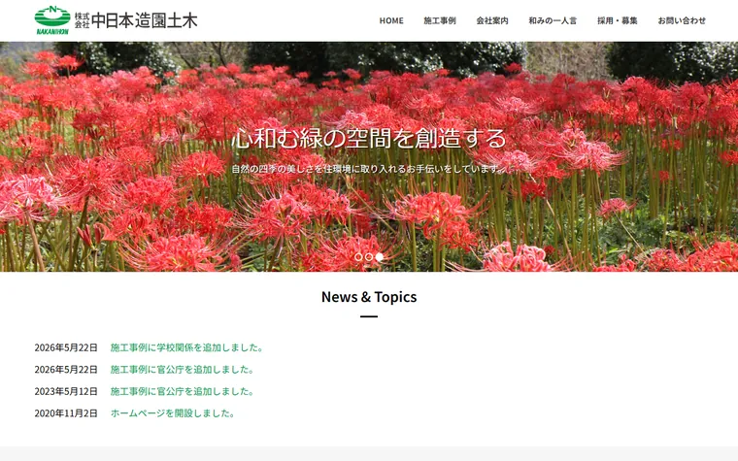Open the HOME menu item

[x=391, y=20]
